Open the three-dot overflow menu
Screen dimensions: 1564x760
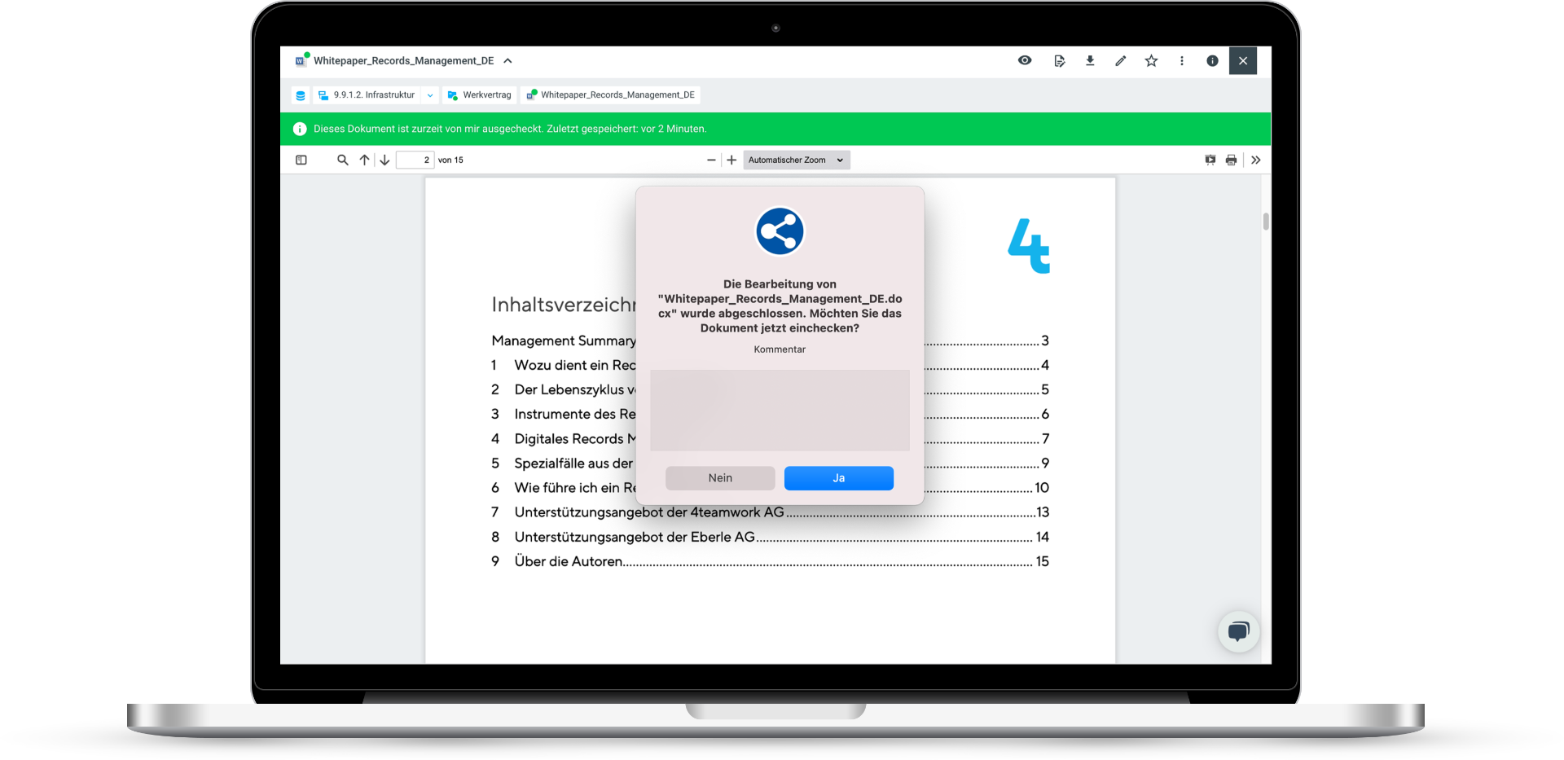[x=1181, y=60]
